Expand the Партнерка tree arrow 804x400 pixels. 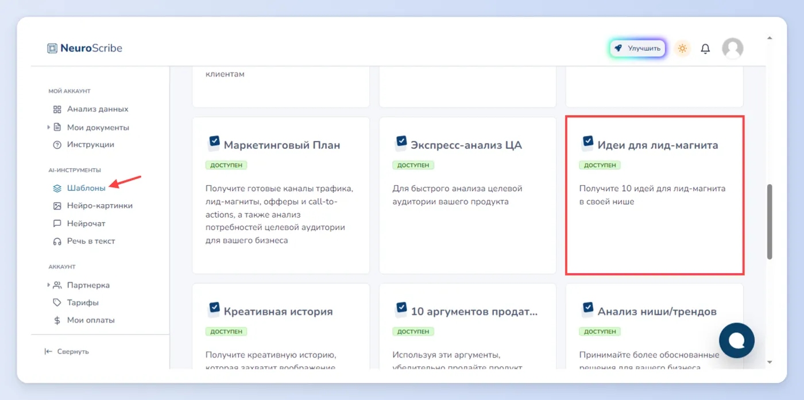coord(49,285)
